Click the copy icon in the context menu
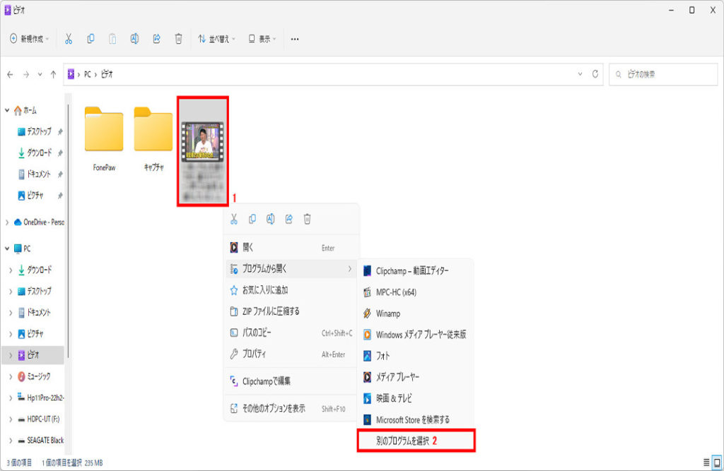The height and width of the screenshot is (471, 724). [252, 220]
